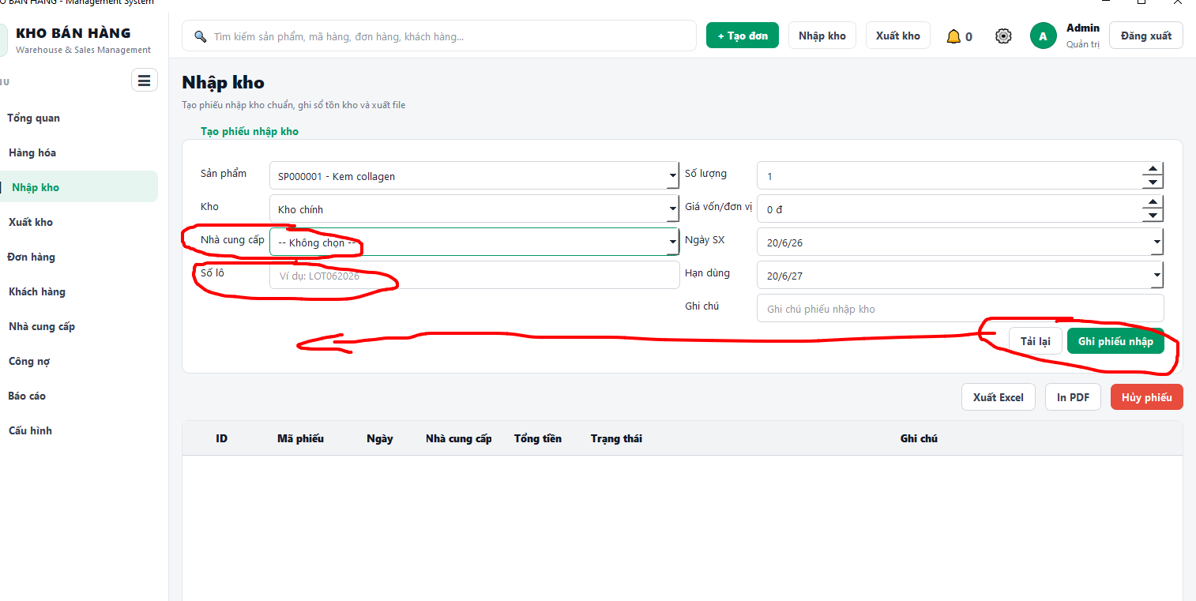Click the Ghi chú input field

[x=960, y=309]
